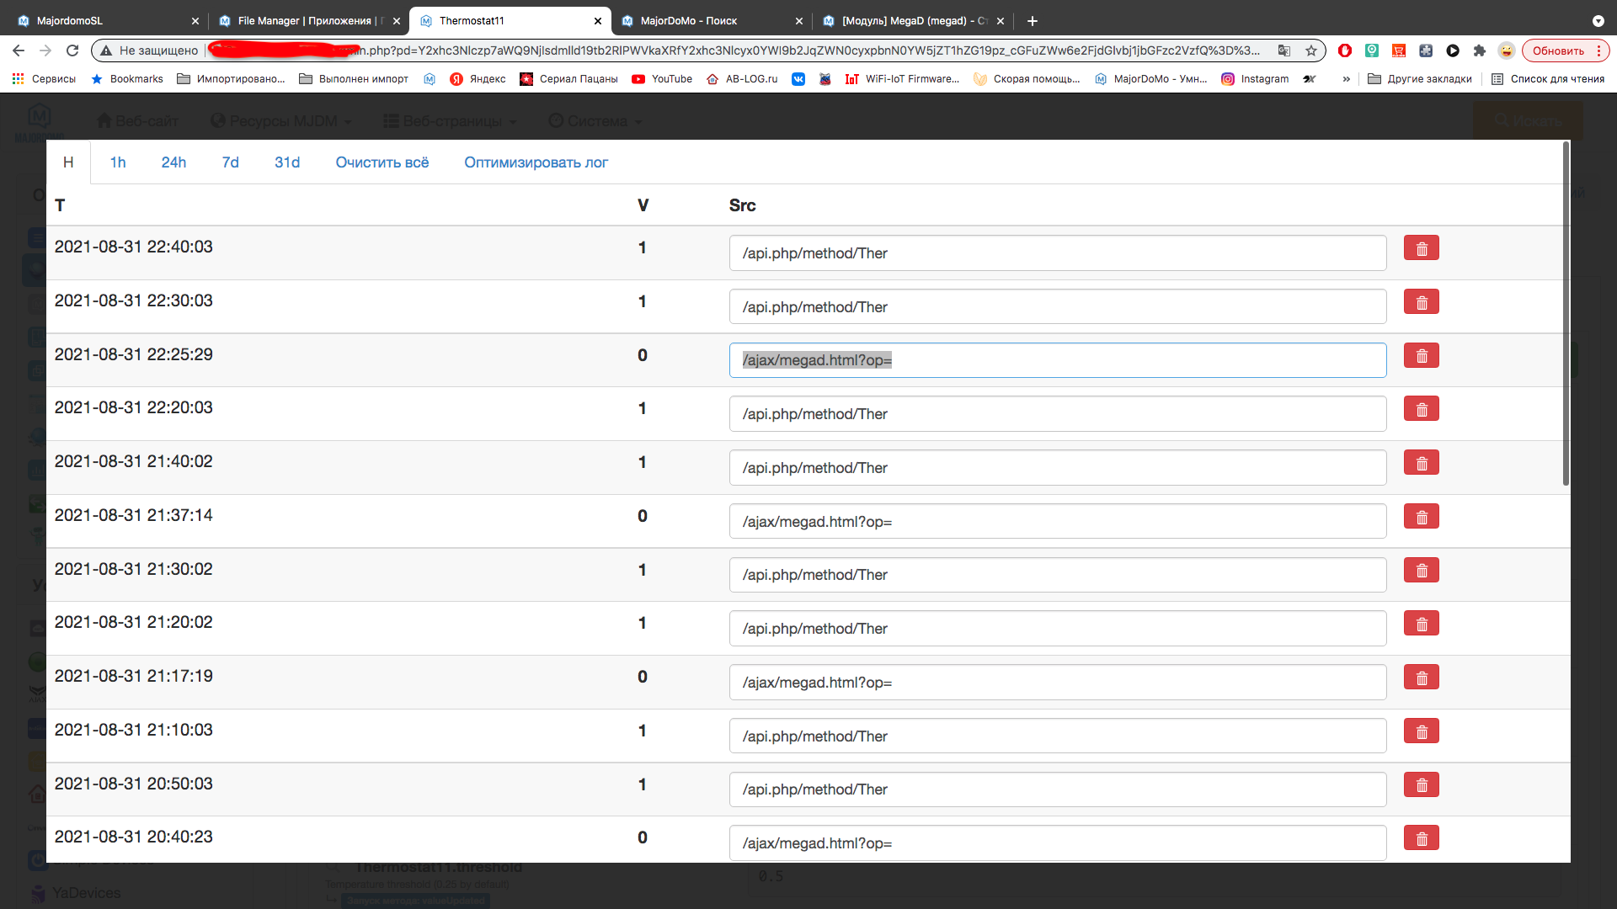Click the Src field for 21:17:19
Image resolution: width=1617 pixels, height=909 pixels.
pyautogui.click(x=1057, y=683)
